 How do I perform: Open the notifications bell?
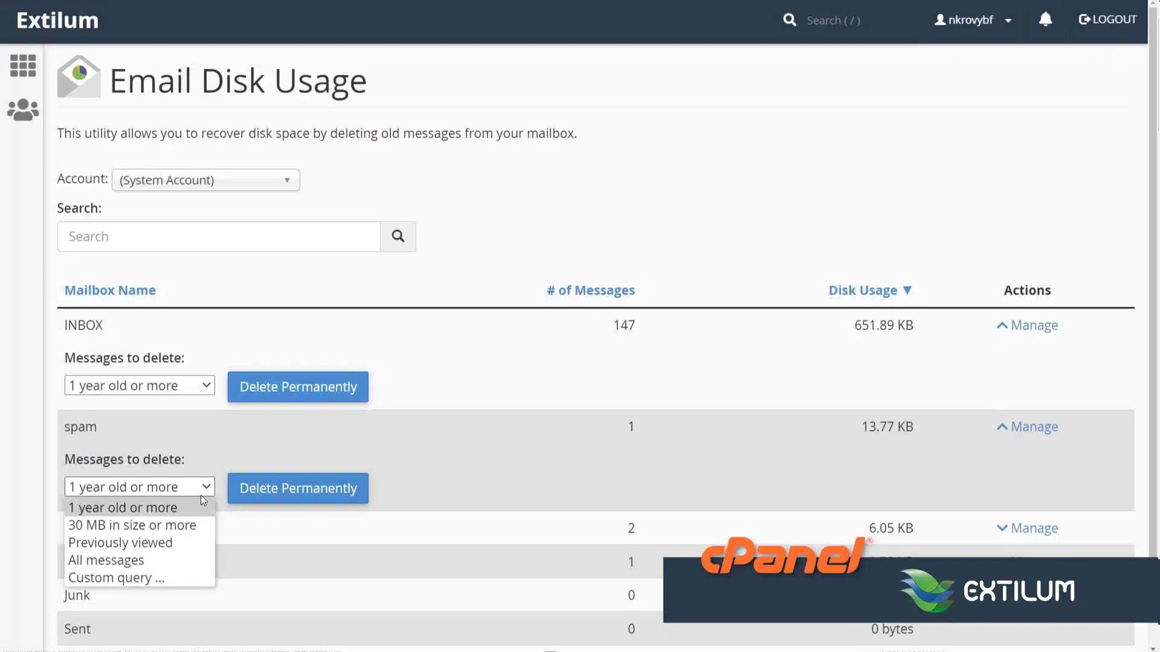tap(1045, 20)
